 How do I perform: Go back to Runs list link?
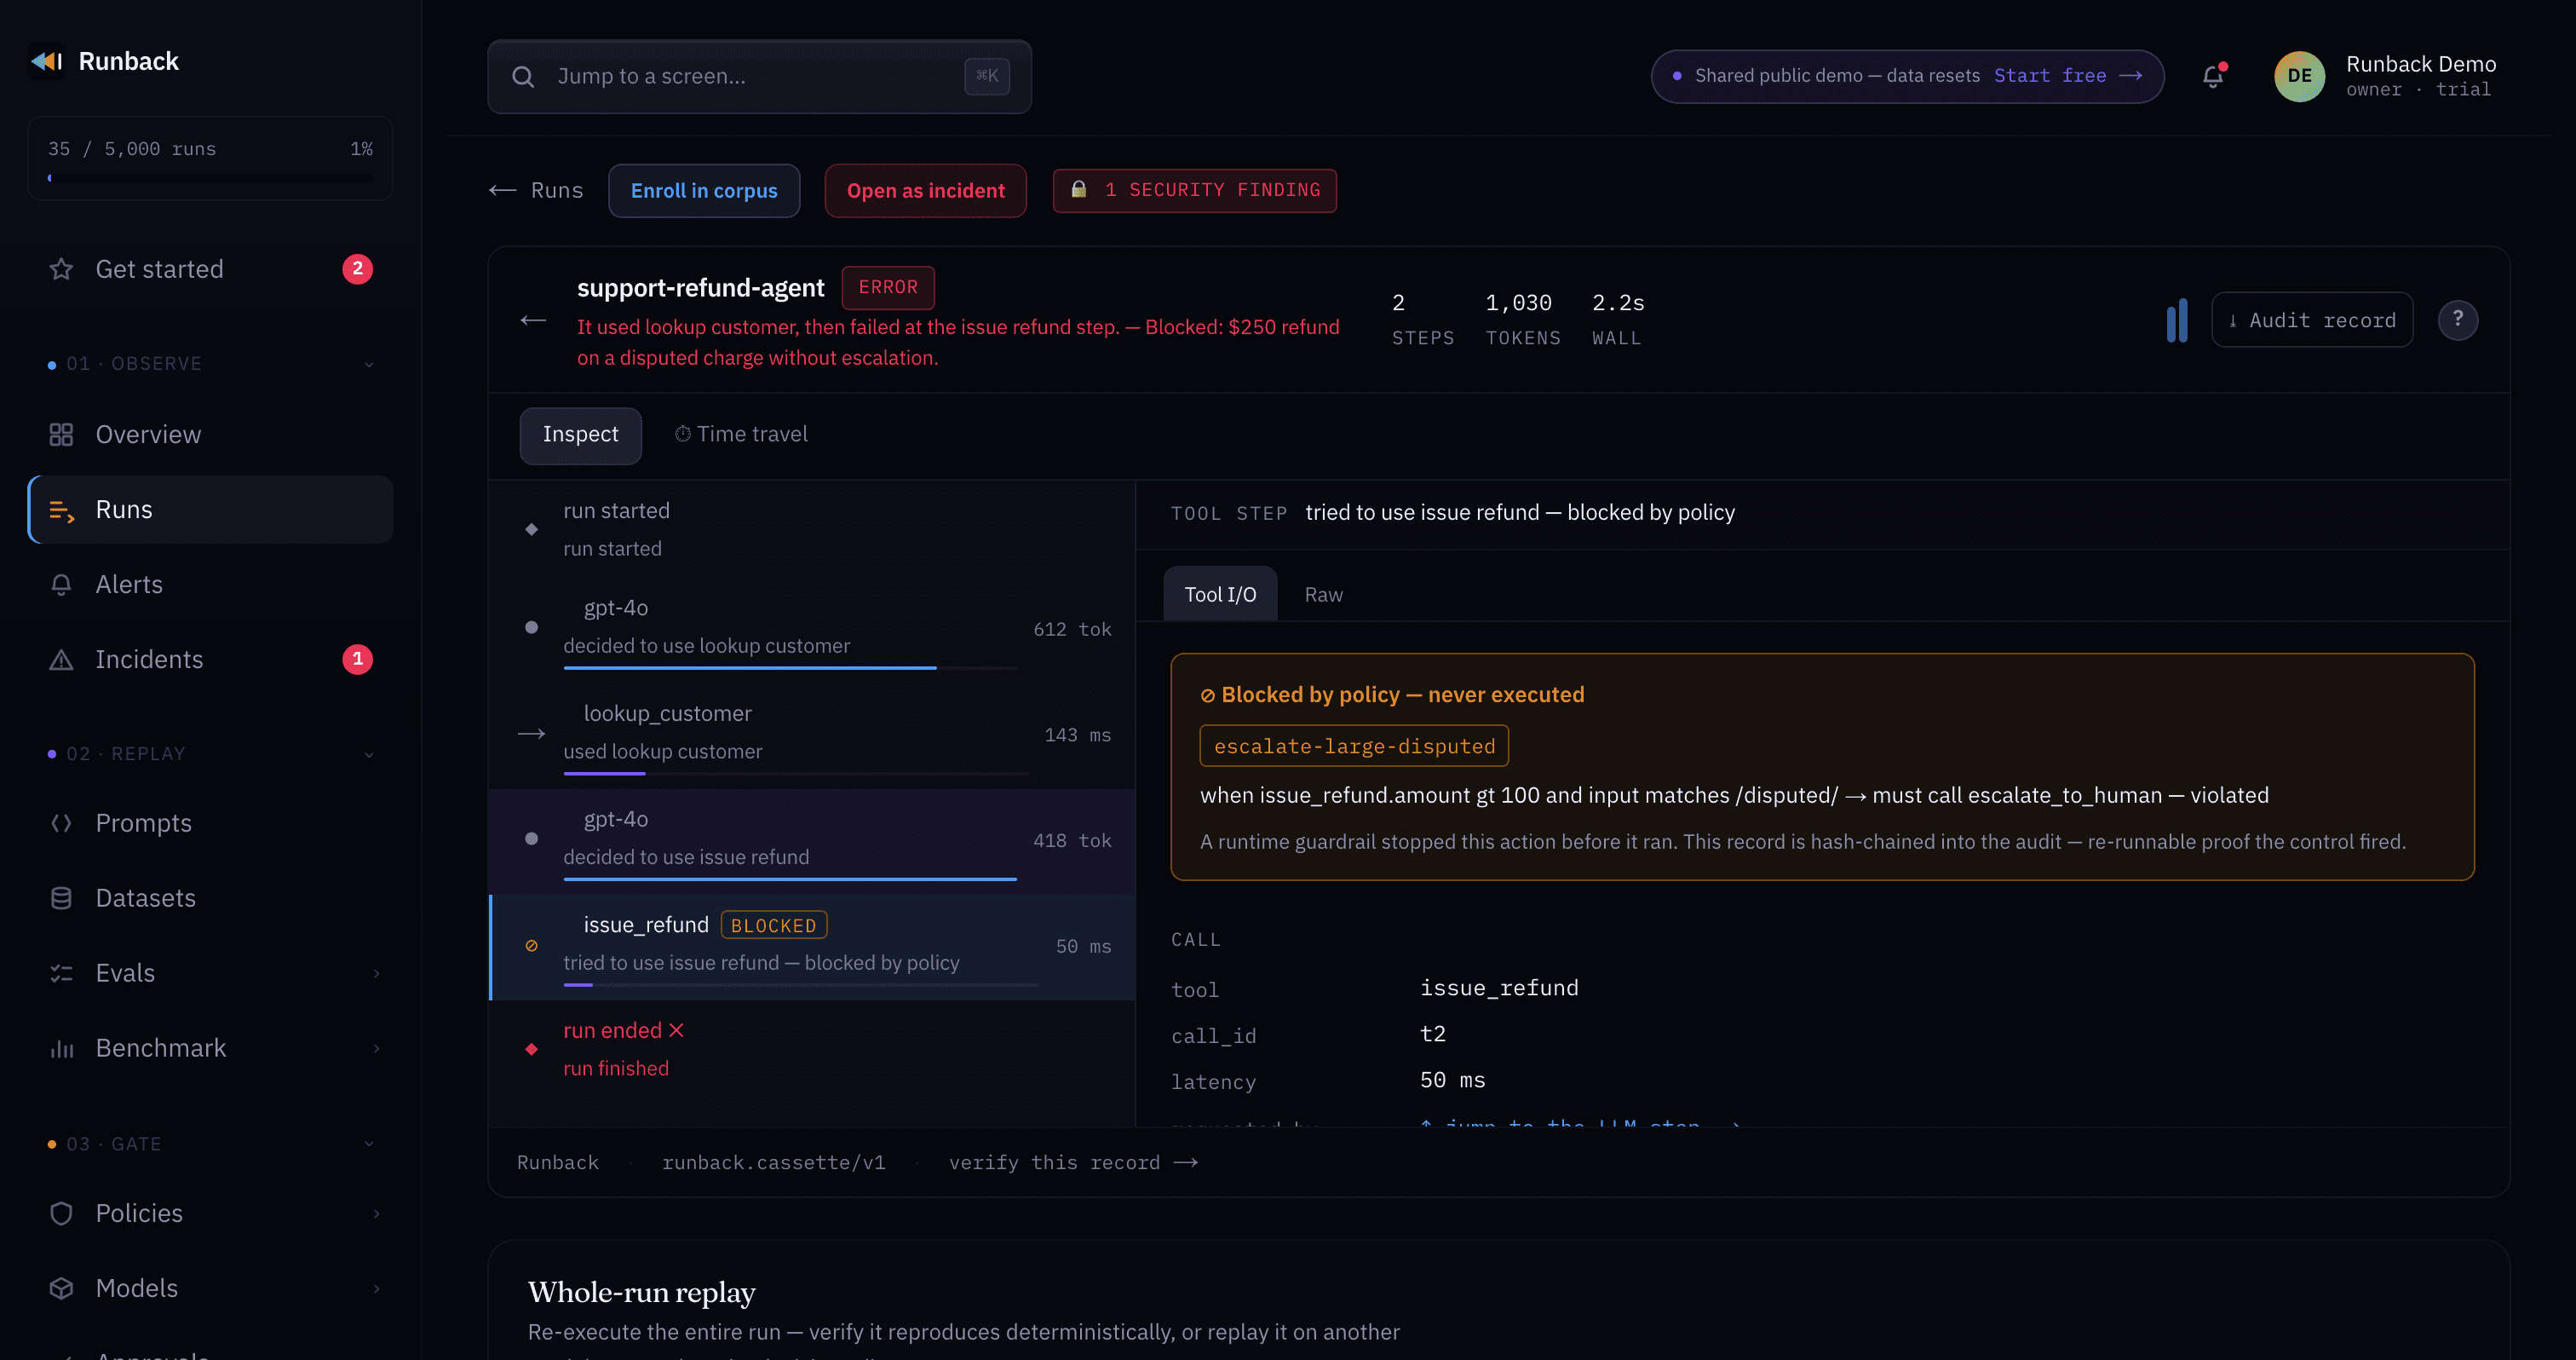tap(536, 190)
